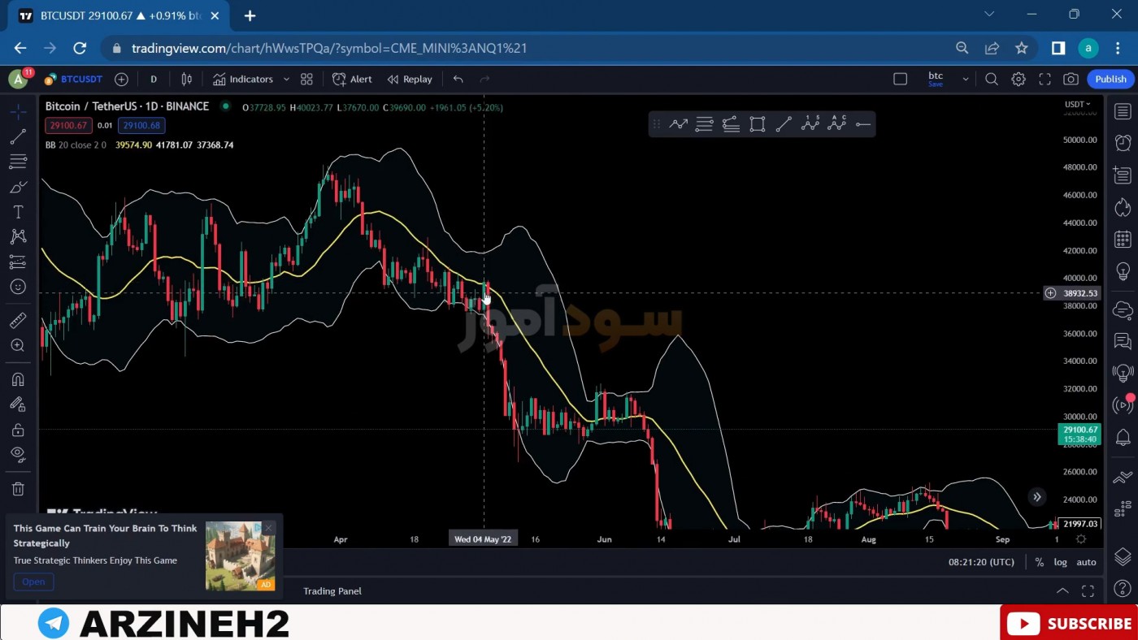The width and height of the screenshot is (1138, 640).
Task: Open the help center question mark
Action: coord(1123,590)
